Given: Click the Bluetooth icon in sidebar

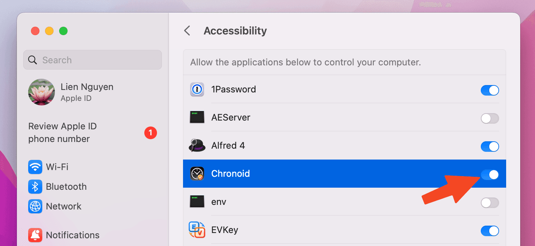Looking at the screenshot, I should [x=35, y=187].
